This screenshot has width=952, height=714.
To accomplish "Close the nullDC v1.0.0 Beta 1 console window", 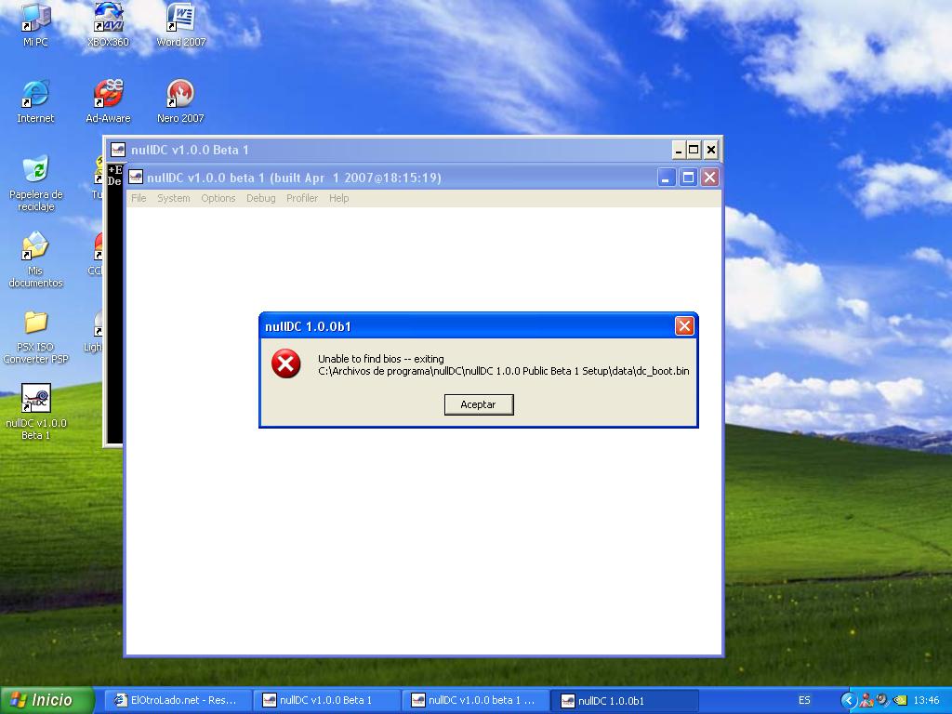I will (x=711, y=150).
